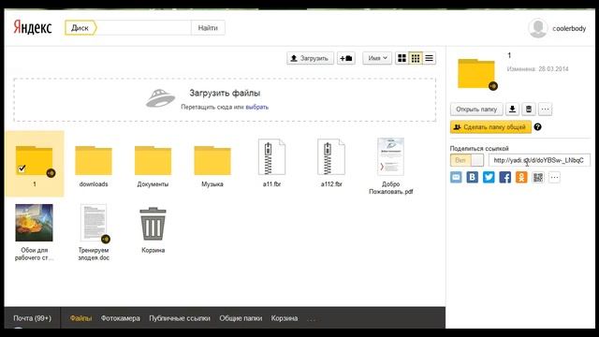The height and width of the screenshot is (337, 599).
Task: Select the Обои для рабочего стола image
Action: 34,223
